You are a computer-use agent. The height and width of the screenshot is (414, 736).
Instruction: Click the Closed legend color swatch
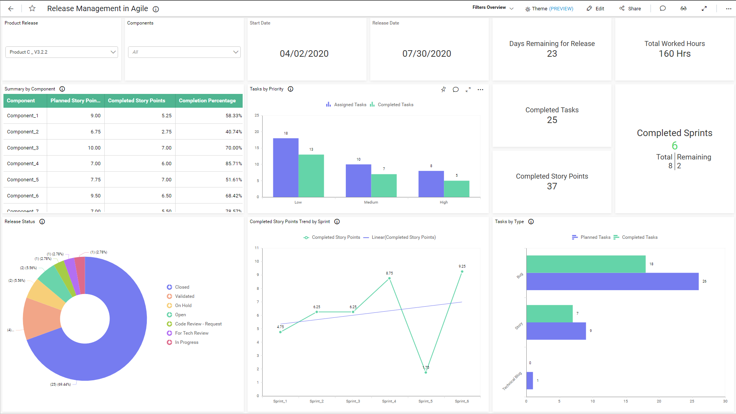coord(169,287)
